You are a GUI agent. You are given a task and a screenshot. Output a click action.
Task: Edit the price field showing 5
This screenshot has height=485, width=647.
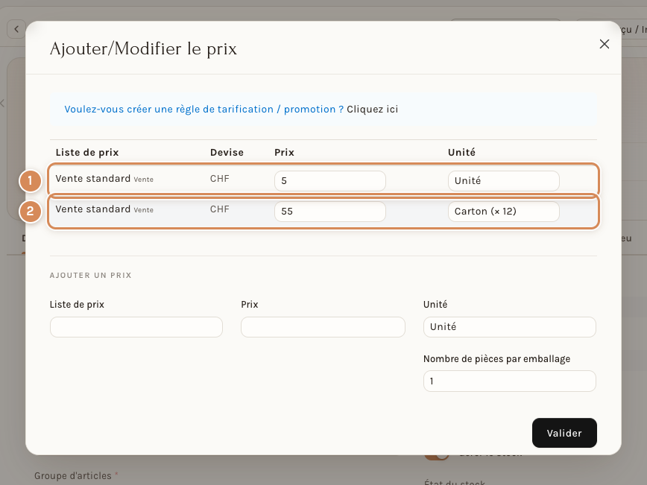click(329, 180)
